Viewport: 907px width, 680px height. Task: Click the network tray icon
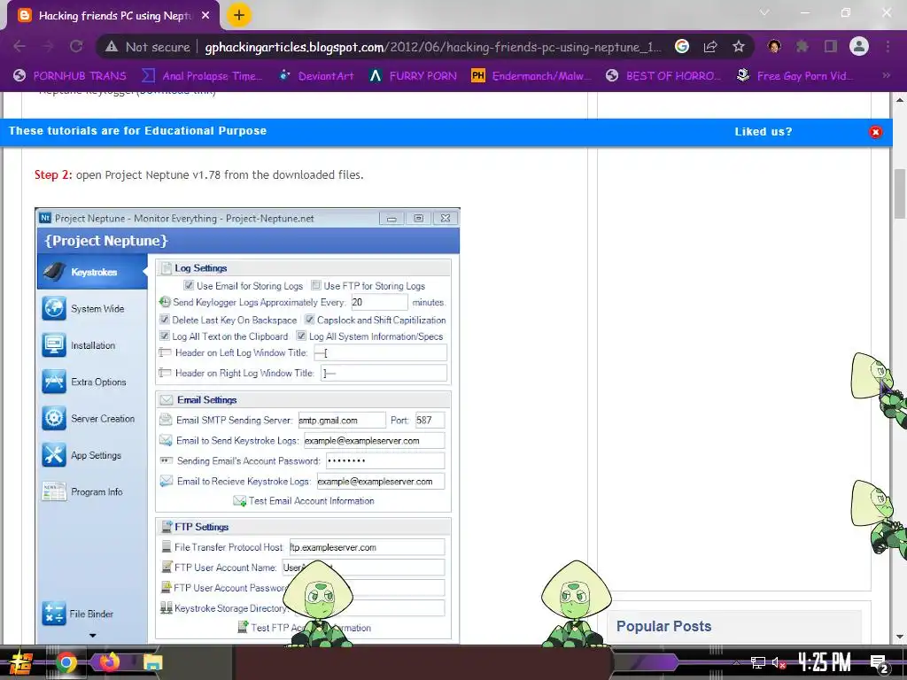(758, 662)
